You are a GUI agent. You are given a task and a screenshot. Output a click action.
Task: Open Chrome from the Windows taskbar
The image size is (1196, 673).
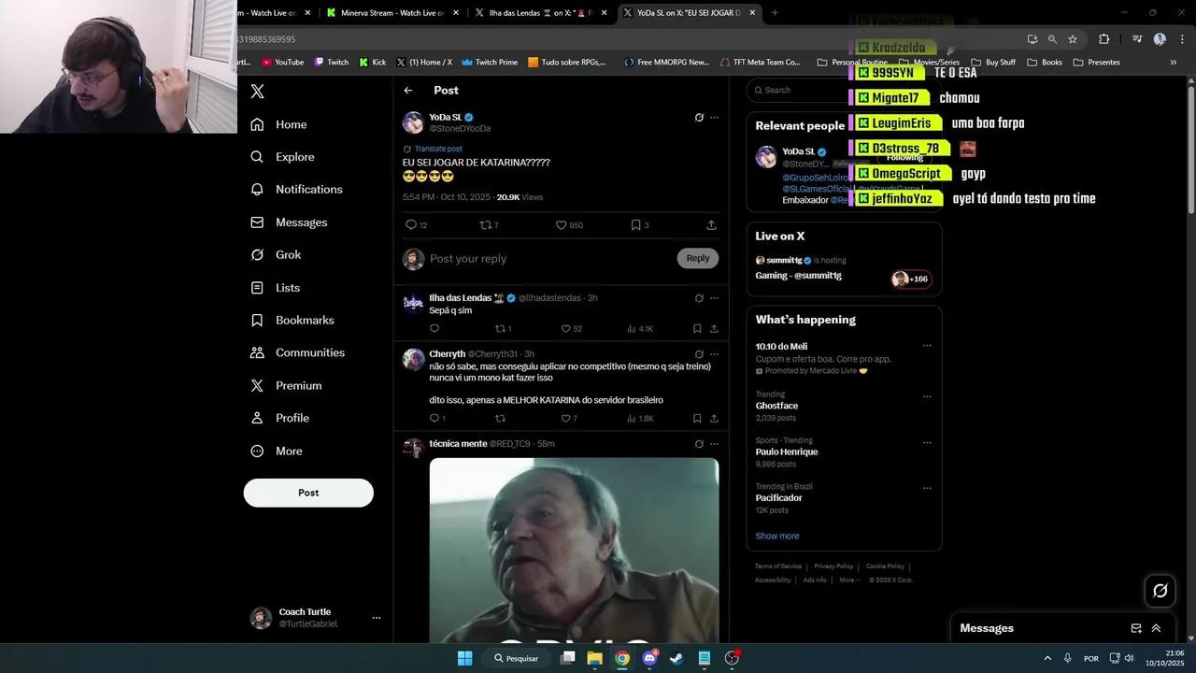coord(622,658)
